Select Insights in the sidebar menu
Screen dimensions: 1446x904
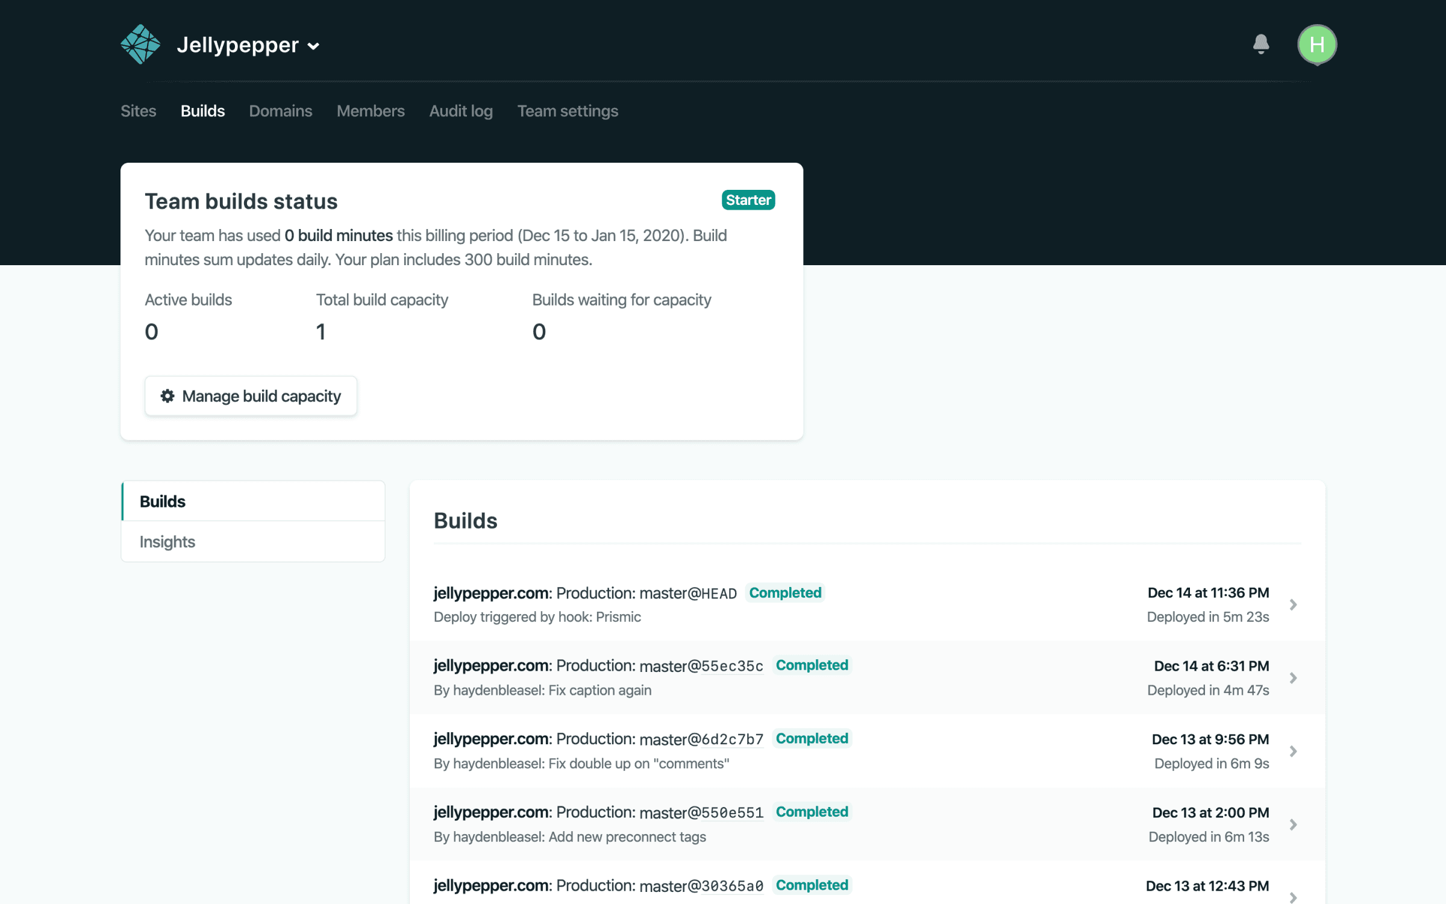point(253,542)
